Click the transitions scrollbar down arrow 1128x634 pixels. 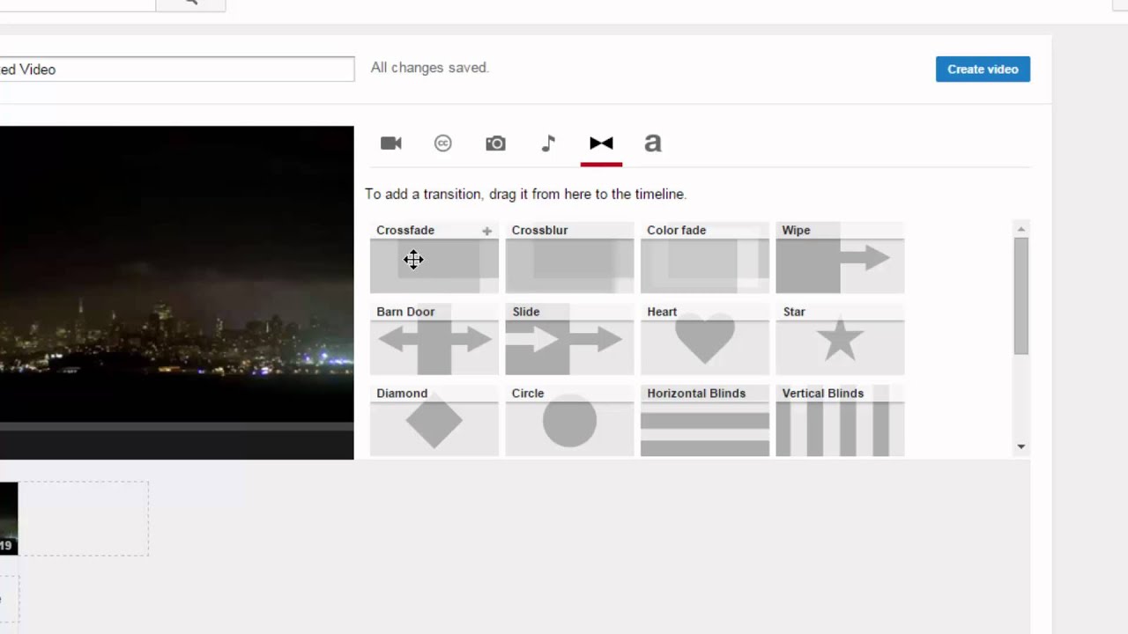pos(1020,446)
